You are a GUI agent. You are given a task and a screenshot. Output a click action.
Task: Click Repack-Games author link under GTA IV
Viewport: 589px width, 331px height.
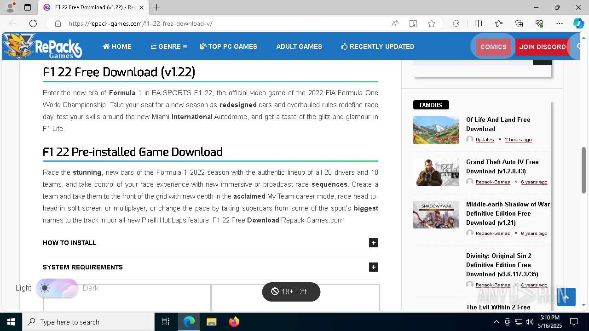(493, 182)
